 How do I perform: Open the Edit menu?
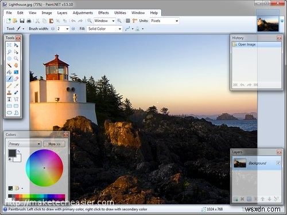pyautogui.click(x=20, y=13)
